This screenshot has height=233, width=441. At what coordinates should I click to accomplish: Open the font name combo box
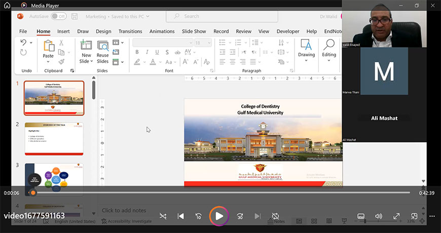[163, 43]
